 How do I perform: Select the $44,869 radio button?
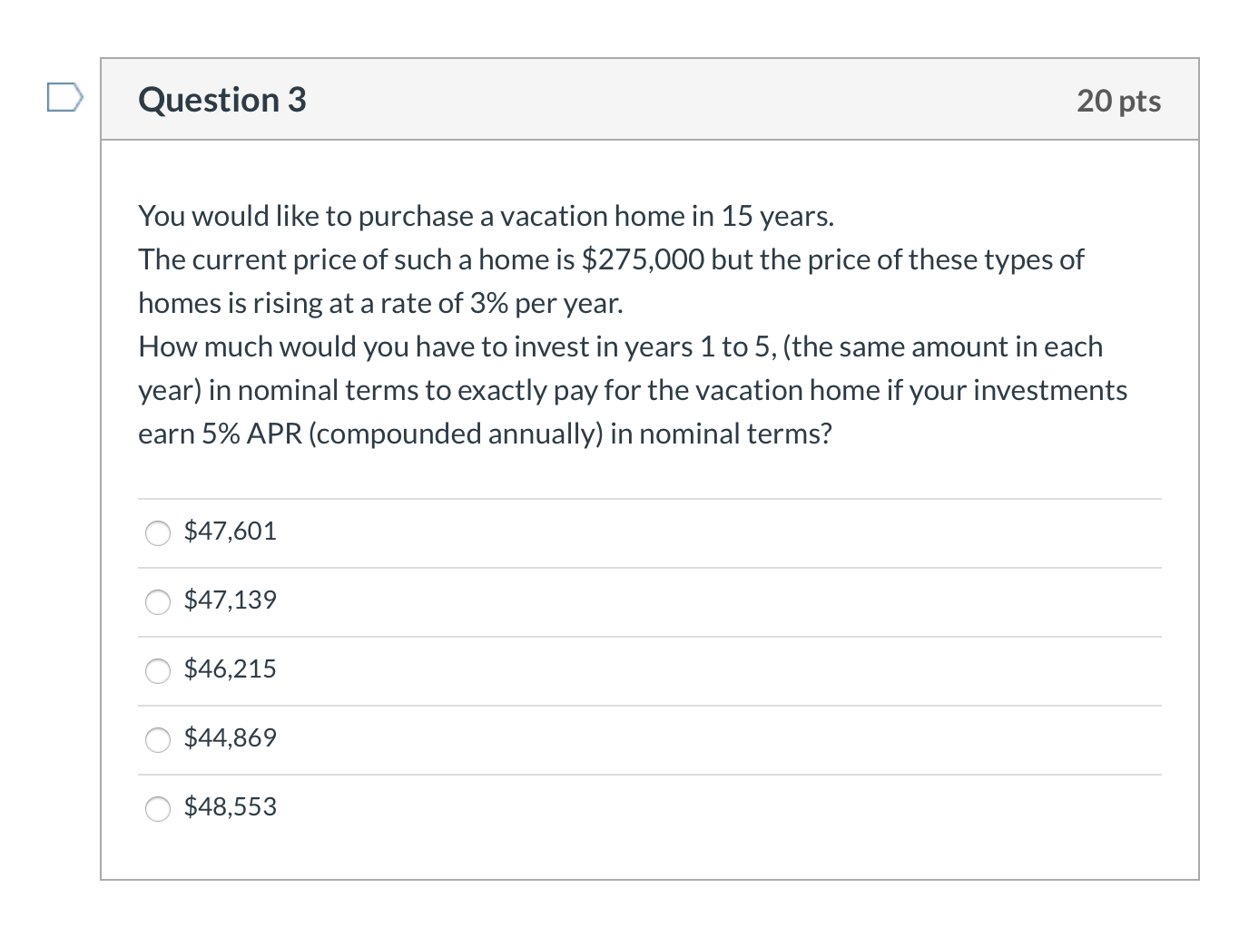point(158,739)
